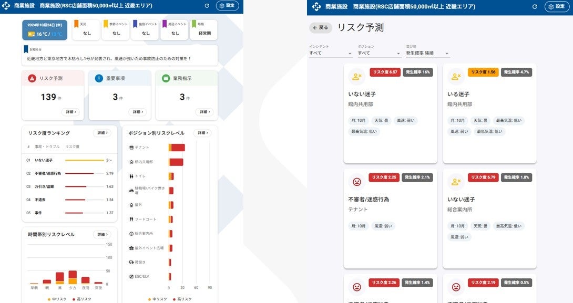Click the green bookmark icon on 時期 card

click(x=194, y=24)
